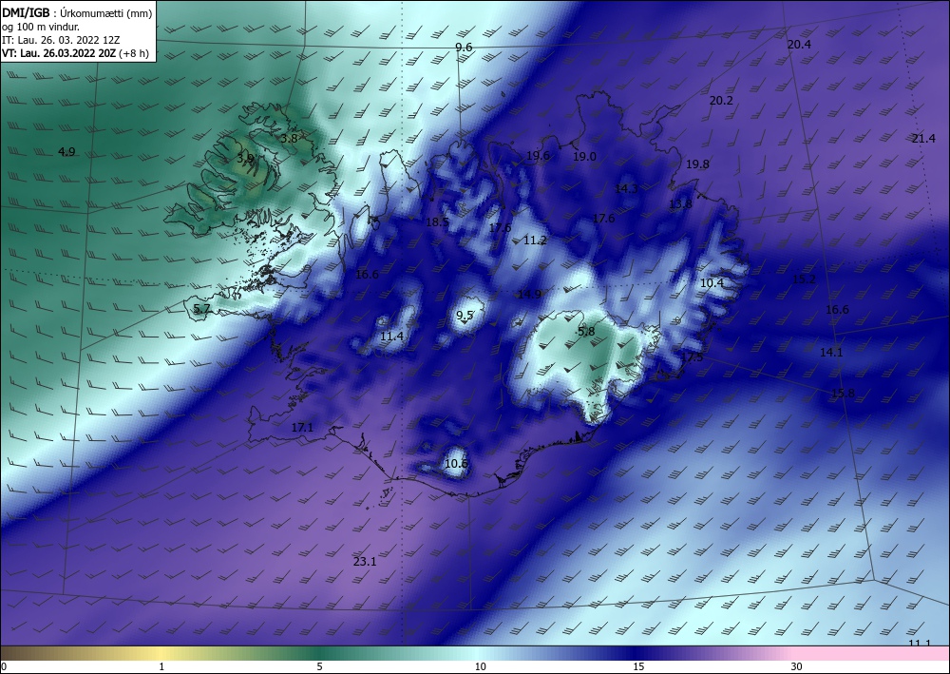
Task: Click the 18.5 value label
Action: tap(437, 221)
